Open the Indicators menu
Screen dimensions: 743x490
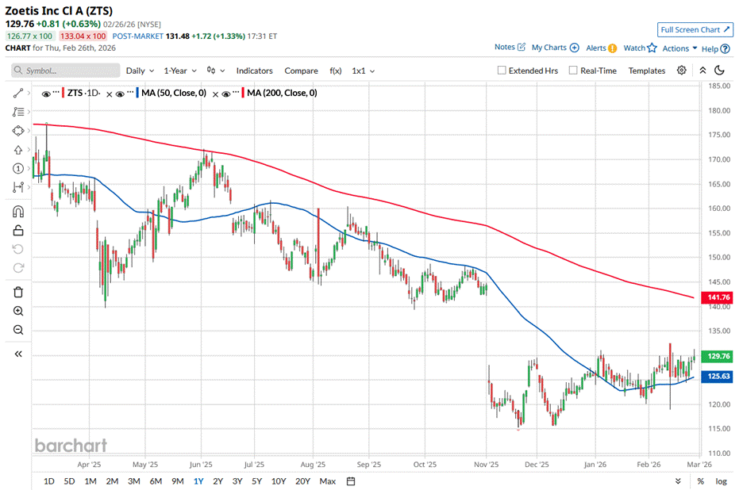coord(255,71)
